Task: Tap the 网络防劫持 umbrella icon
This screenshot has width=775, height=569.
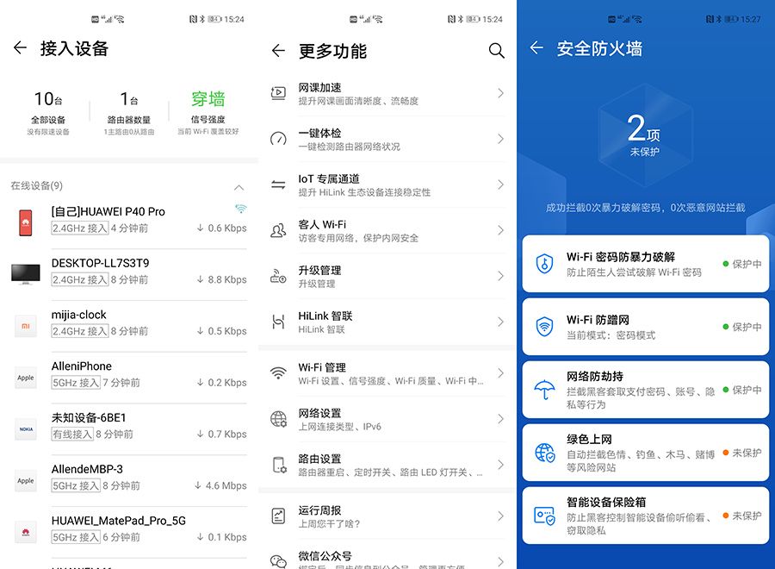Action: coord(544,390)
